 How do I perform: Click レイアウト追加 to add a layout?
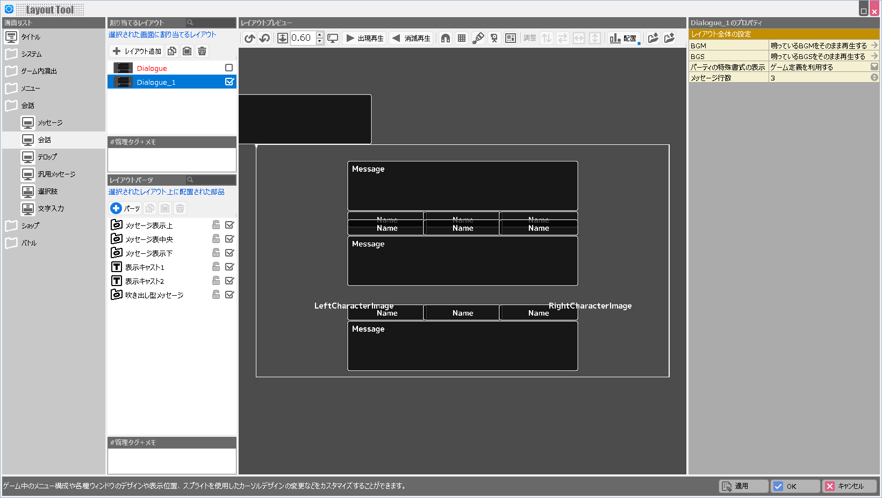pos(138,51)
